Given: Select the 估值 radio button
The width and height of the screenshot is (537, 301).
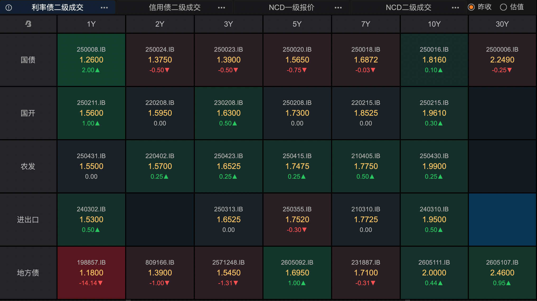Looking at the screenshot, I should (x=503, y=7).
